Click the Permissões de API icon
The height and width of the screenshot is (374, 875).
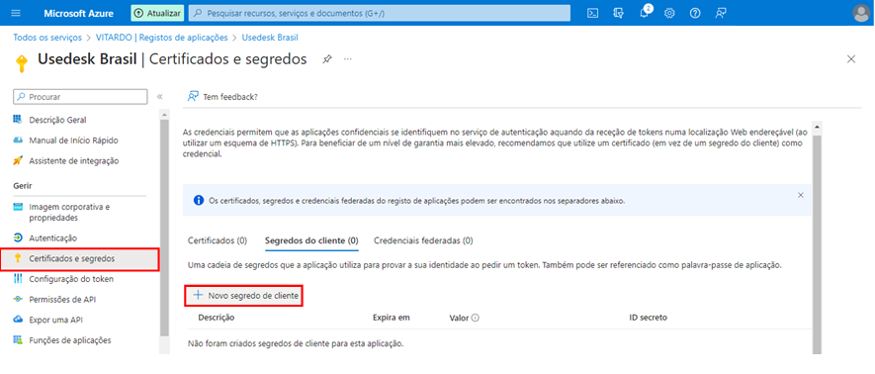click(x=18, y=299)
